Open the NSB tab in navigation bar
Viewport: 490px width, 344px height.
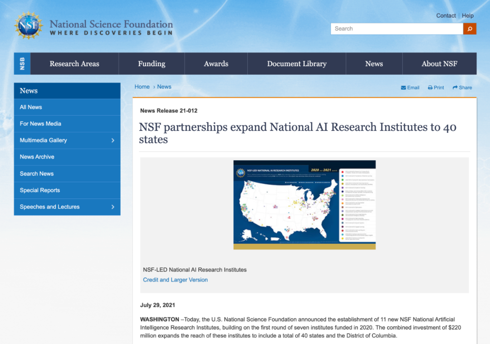pyautogui.click(x=22, y=64)
